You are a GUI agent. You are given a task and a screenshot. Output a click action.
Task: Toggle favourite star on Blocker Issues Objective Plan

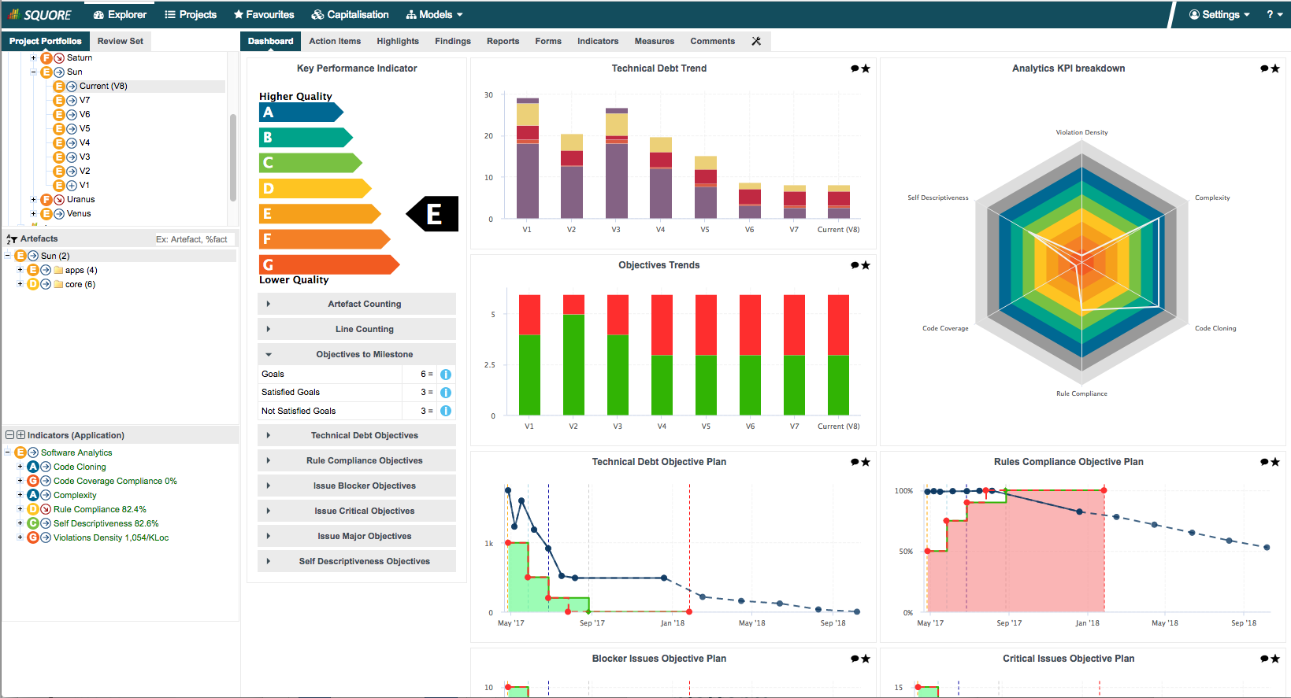(x=866, y=659)
